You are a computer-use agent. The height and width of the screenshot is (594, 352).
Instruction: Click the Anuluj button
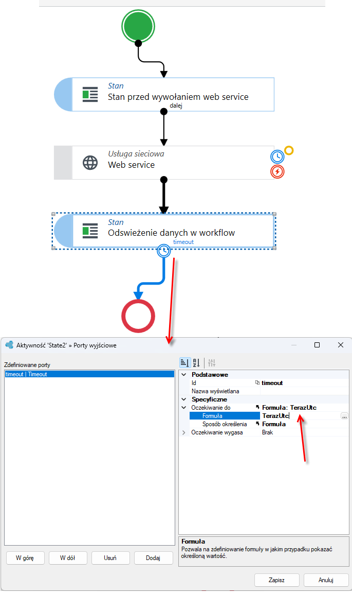[x=326, y=580]
